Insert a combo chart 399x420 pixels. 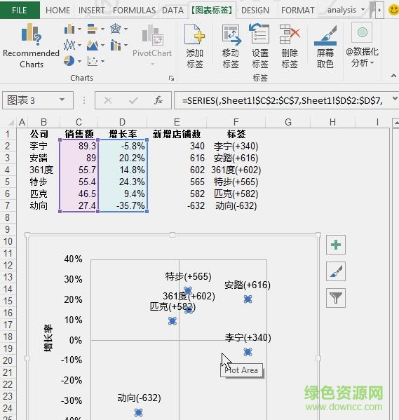pos(116,45)
